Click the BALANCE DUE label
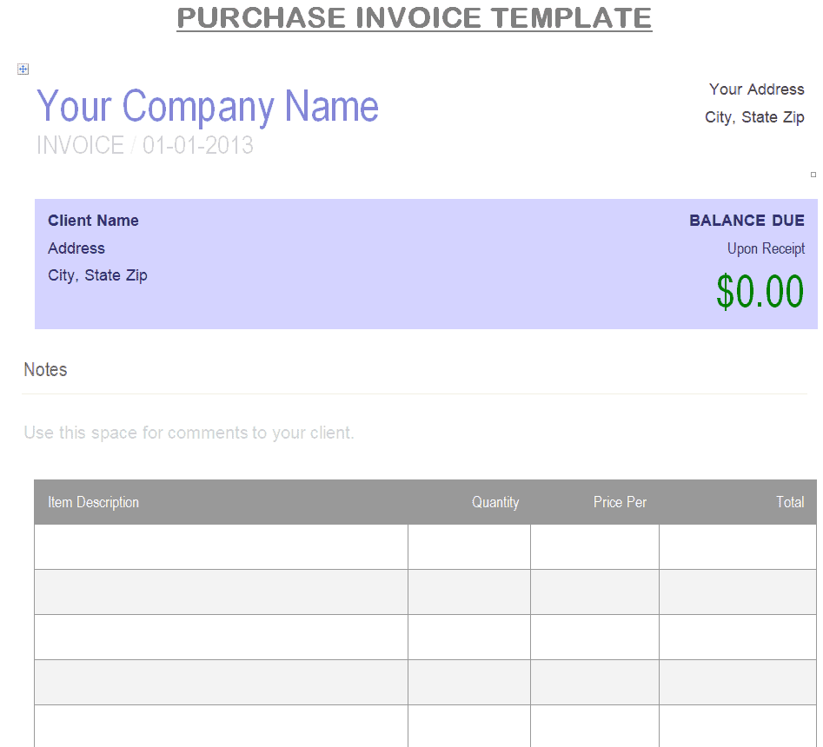The width and height of the screenshot is (823, 747). click(x=747, y=221)
